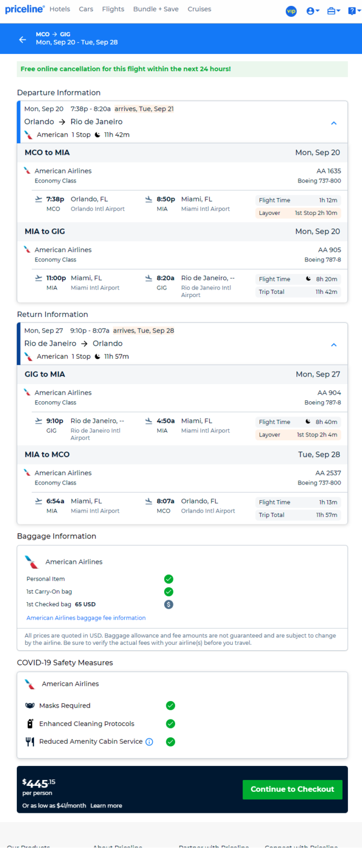Click the Masks Required green checkmark
This screenshot has height=848, width=362.
[x=170, y=705]
